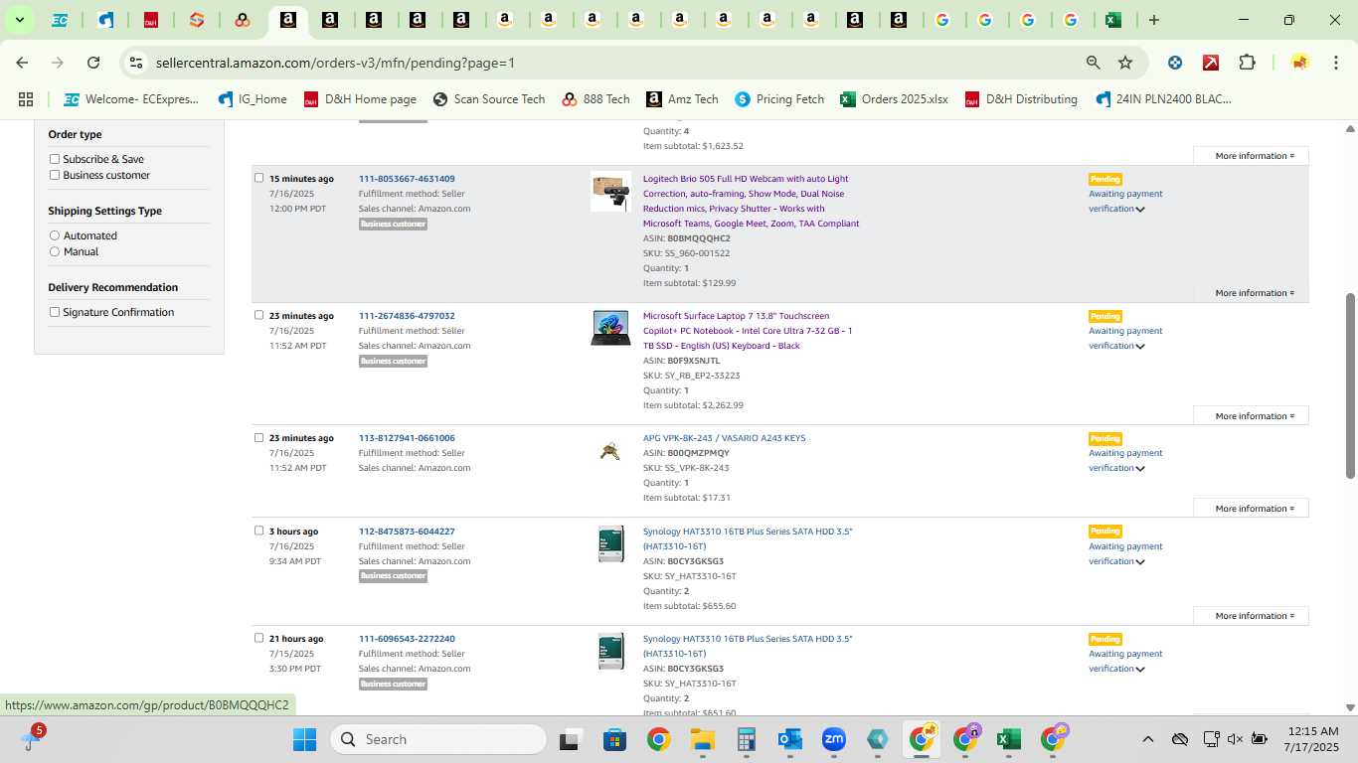Open Orders 2025.xlsx bookmark

894,99
